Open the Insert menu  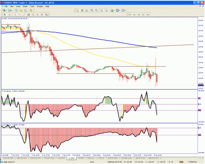[18, 6]
